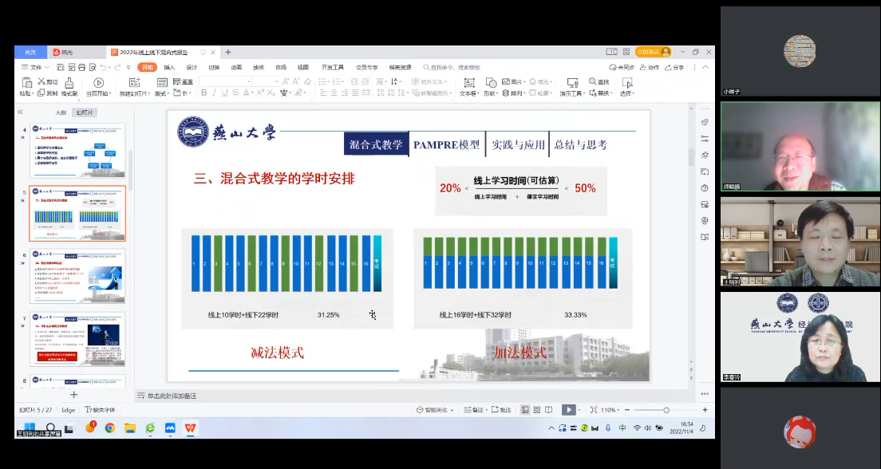Open WPS Office from the taskbar

pyautogui.click(x=190, y=428)
